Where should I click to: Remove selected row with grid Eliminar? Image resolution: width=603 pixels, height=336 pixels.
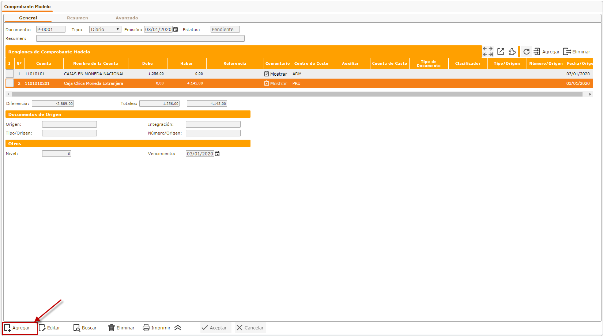coord(577,52)
